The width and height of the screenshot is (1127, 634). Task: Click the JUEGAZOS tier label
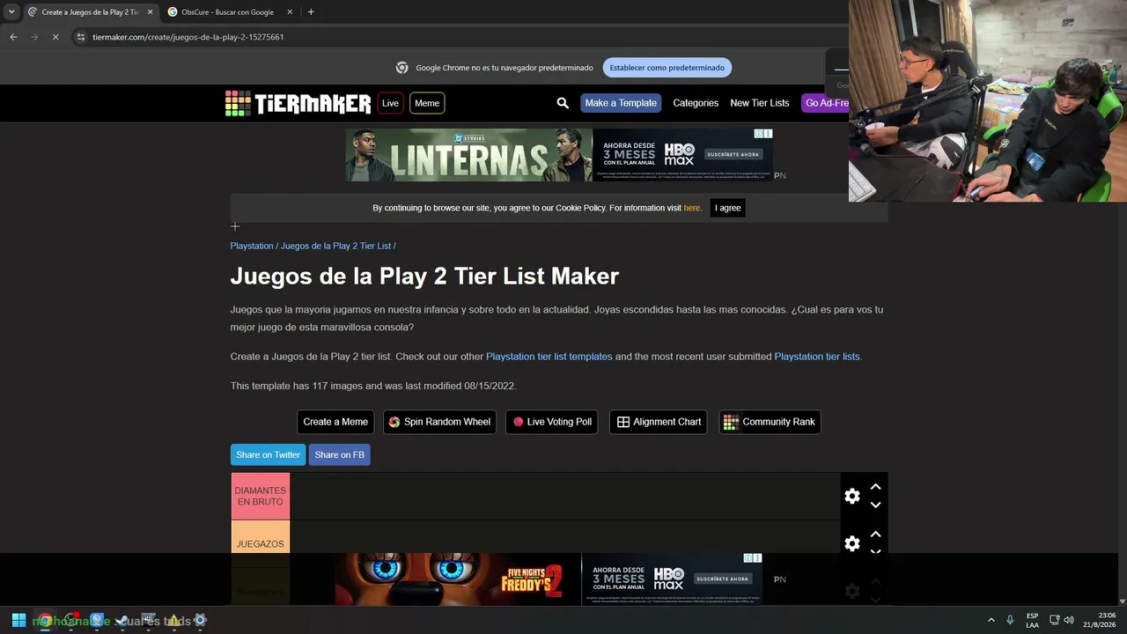click(261, 537)
